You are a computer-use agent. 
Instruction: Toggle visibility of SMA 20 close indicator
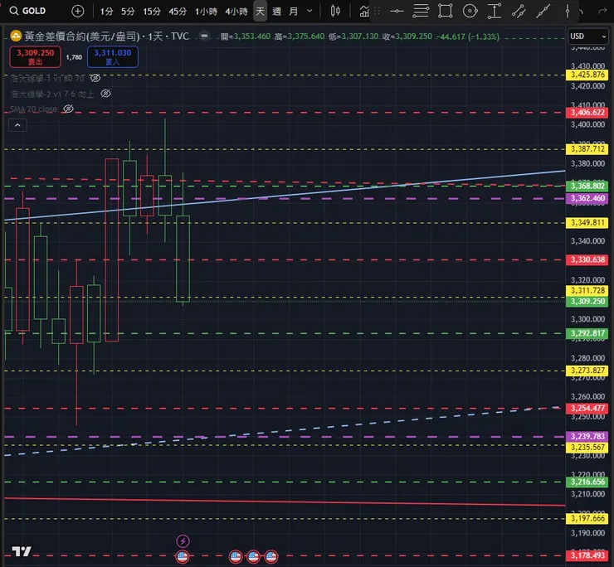[69, 109]
